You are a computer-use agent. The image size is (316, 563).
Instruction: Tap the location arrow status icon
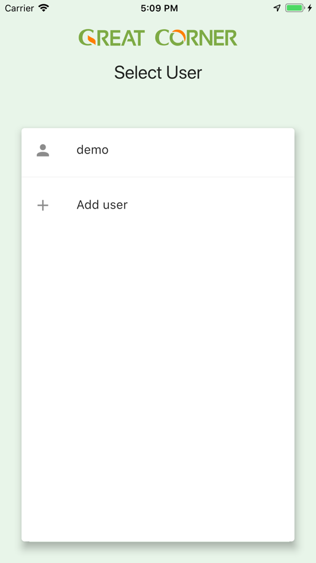[277, 8]
